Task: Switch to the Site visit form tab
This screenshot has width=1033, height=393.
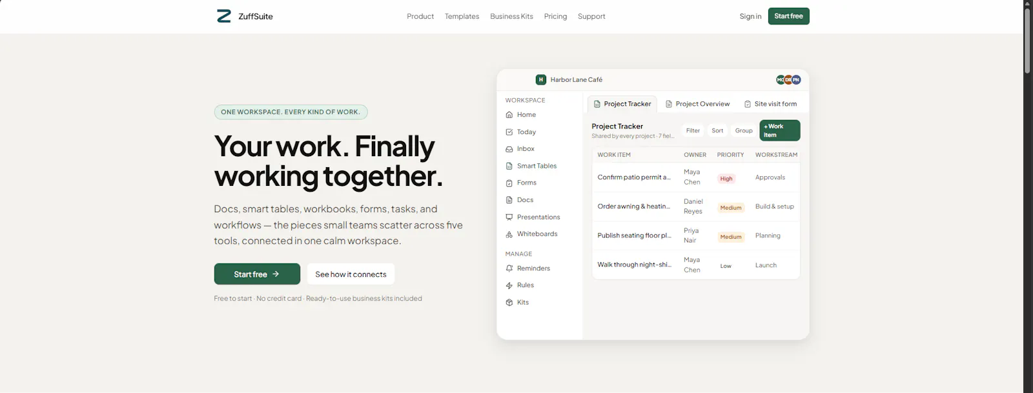Action: click(770, 104)
